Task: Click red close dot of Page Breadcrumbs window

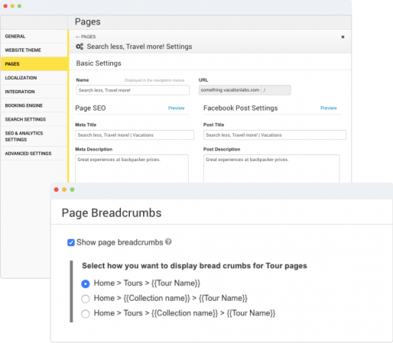Action: point(57,189)
